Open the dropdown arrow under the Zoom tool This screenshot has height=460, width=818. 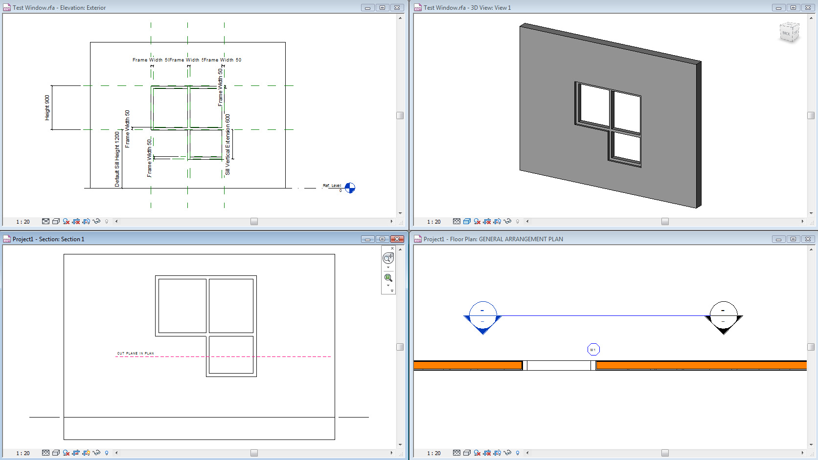[388, 286]
